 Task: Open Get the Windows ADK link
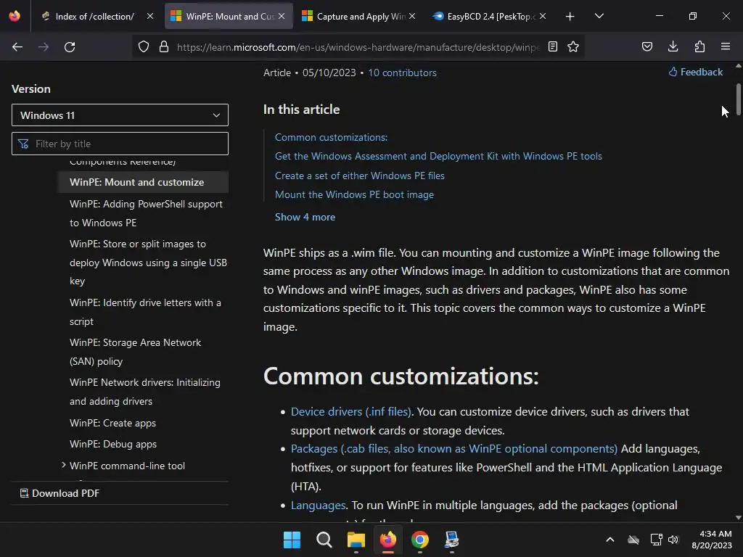click(x=438, y=157)
